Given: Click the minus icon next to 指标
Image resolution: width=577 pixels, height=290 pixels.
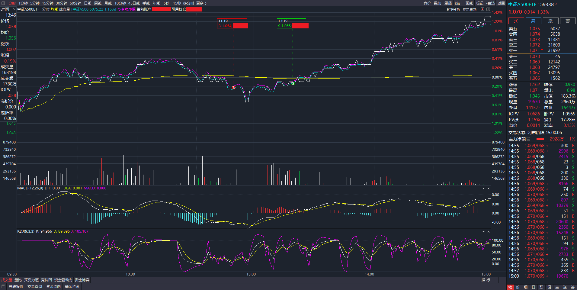Looking at the screenshot, I should click(502, 280).
